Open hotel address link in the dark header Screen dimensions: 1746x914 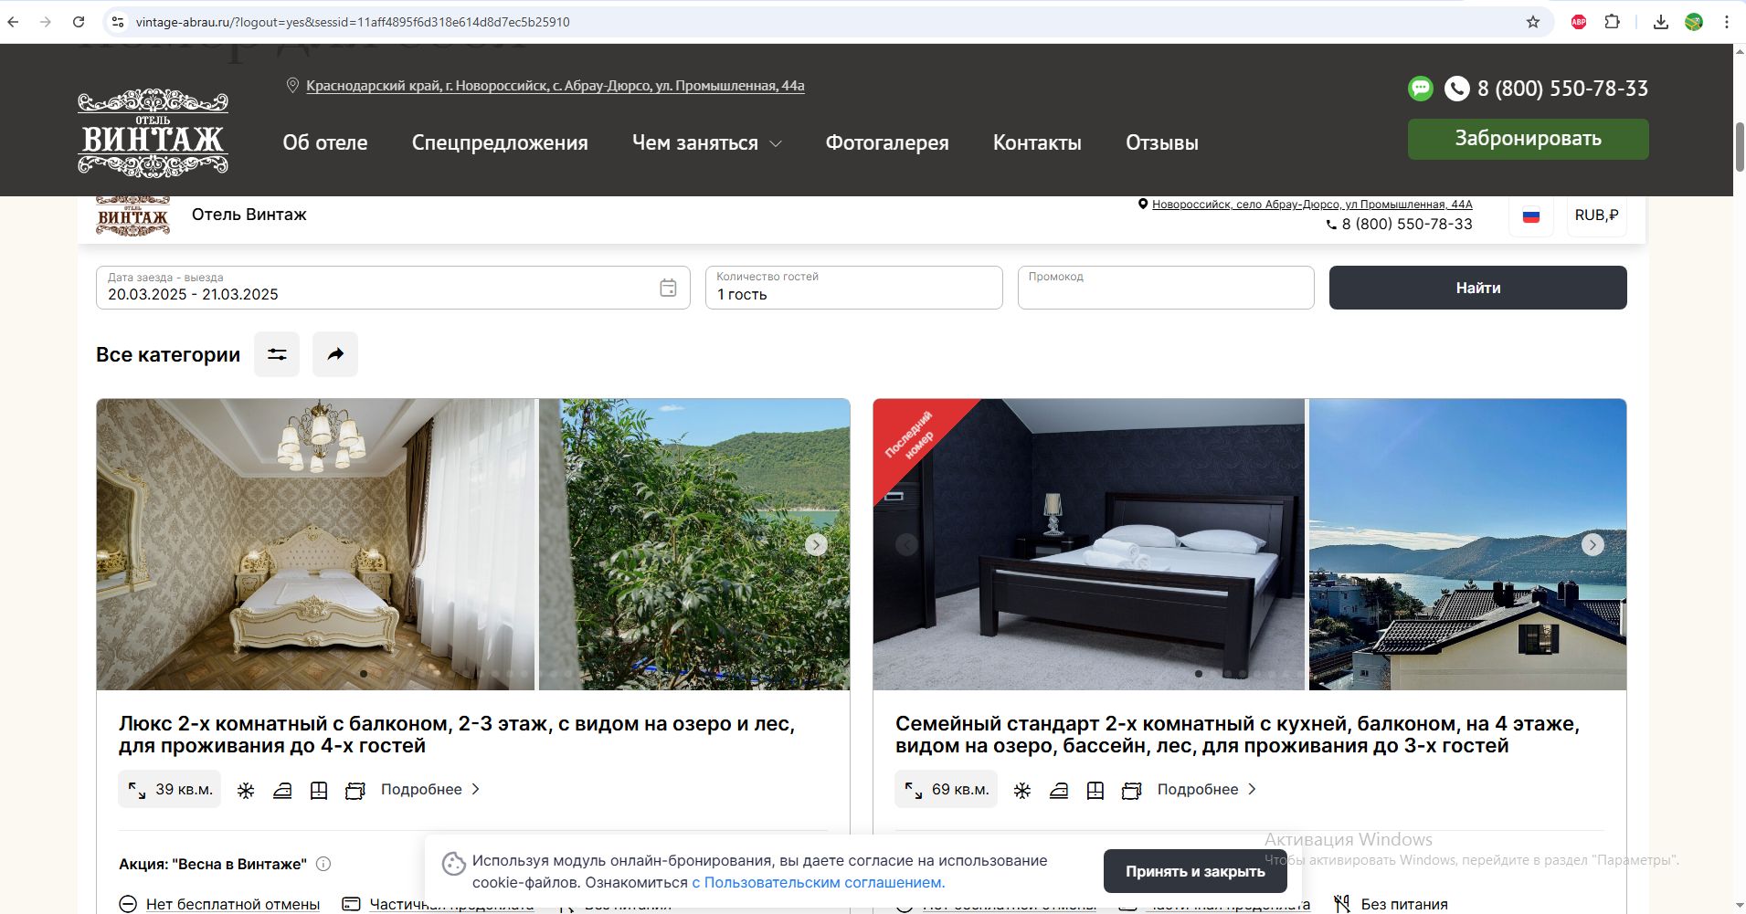(556, 86)
